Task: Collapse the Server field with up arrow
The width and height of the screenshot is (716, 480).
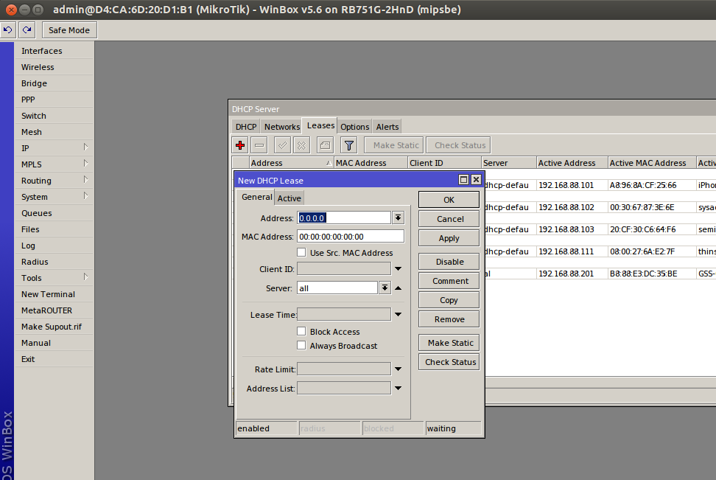Action: (x=399, y=288)
